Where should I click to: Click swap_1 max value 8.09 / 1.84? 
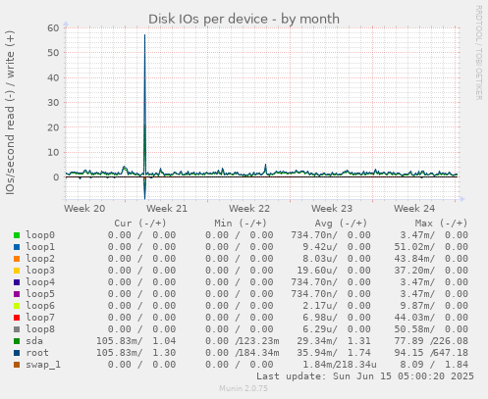[434, 365]
